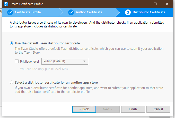Click the Certificate Profile step checkmark icon
The width and height of the screenshot is (175, 118).
[x=10, y=12]
